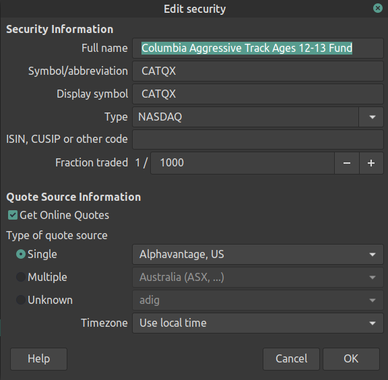Click the Help button
388x380 pixels.
(x=38, y=358)
